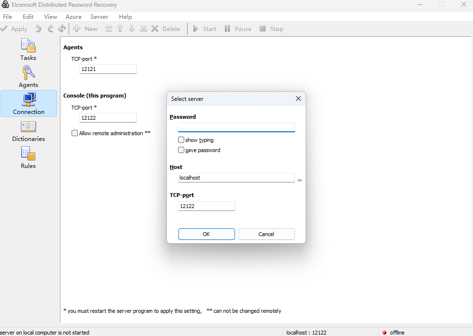This screenshot has height=336, width=473.
Task: Select the Connection sidebar icon
Action: pos(29,104)
